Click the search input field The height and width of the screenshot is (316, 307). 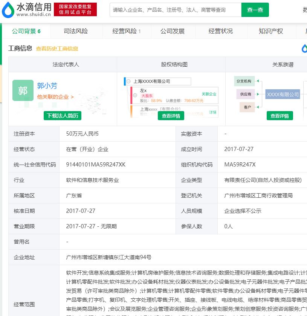click(175, 10)
